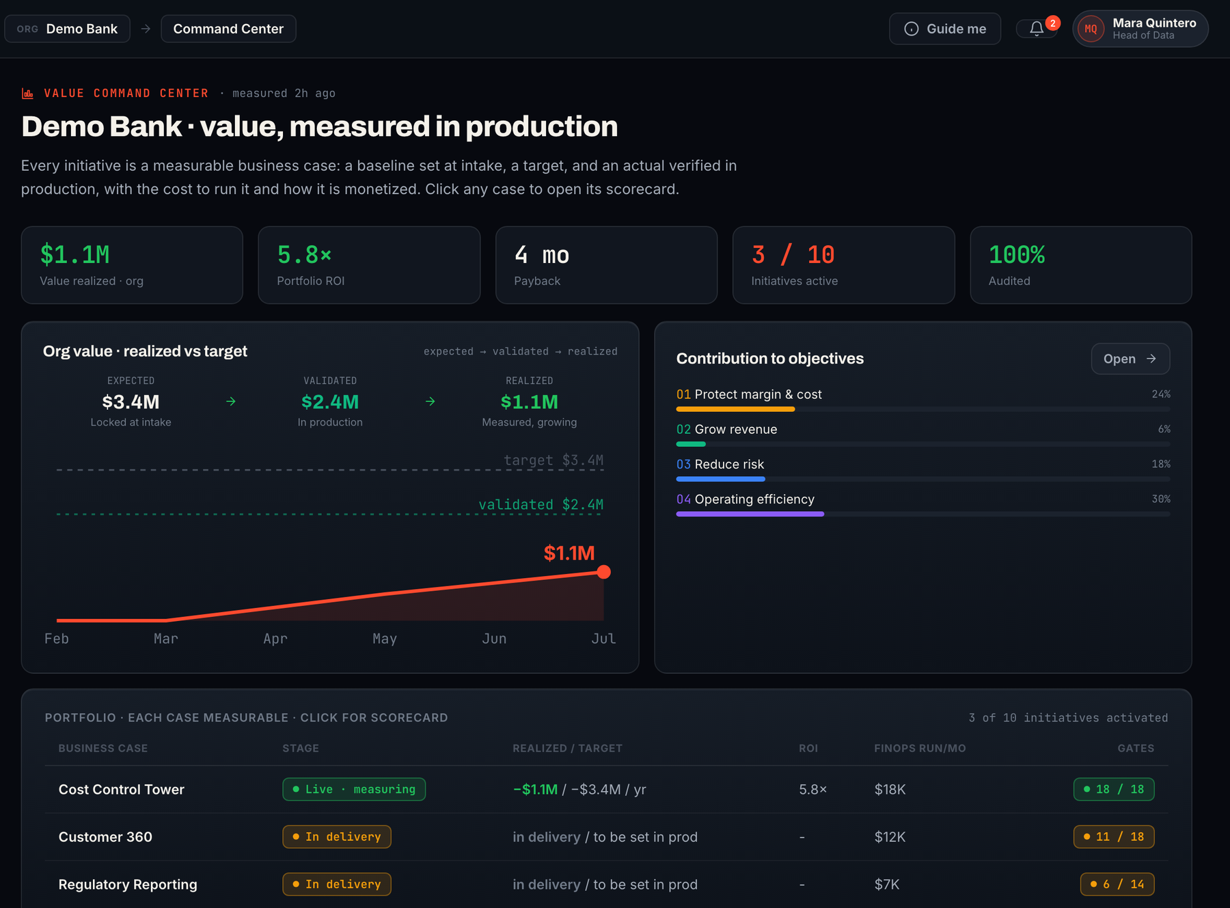Image resolution: width=1230 pixels, height=908 pixels.
Task: Click the 02 Grow revenue objective label
Action: (726, 429)
